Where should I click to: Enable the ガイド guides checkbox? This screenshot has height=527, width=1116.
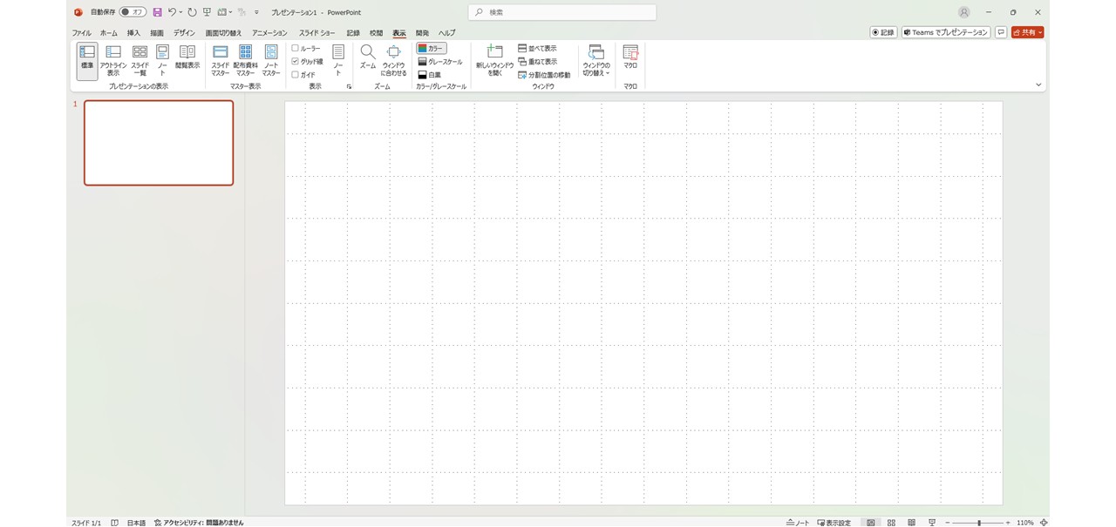pos(296,75)
